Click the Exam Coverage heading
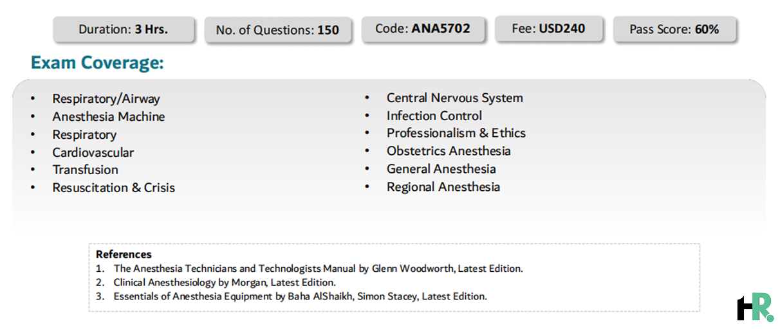Screen dimensions: 778x329 click(97, 63)
